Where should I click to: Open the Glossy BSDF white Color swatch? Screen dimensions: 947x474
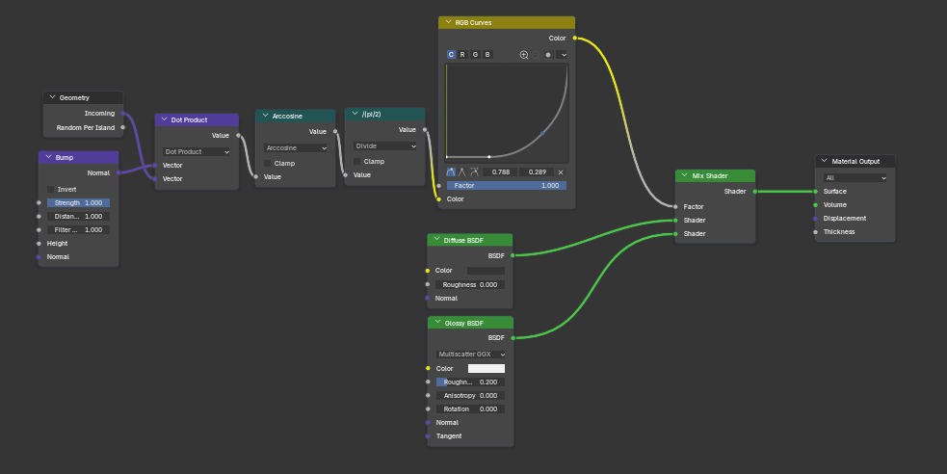click(x=487, y=368)
